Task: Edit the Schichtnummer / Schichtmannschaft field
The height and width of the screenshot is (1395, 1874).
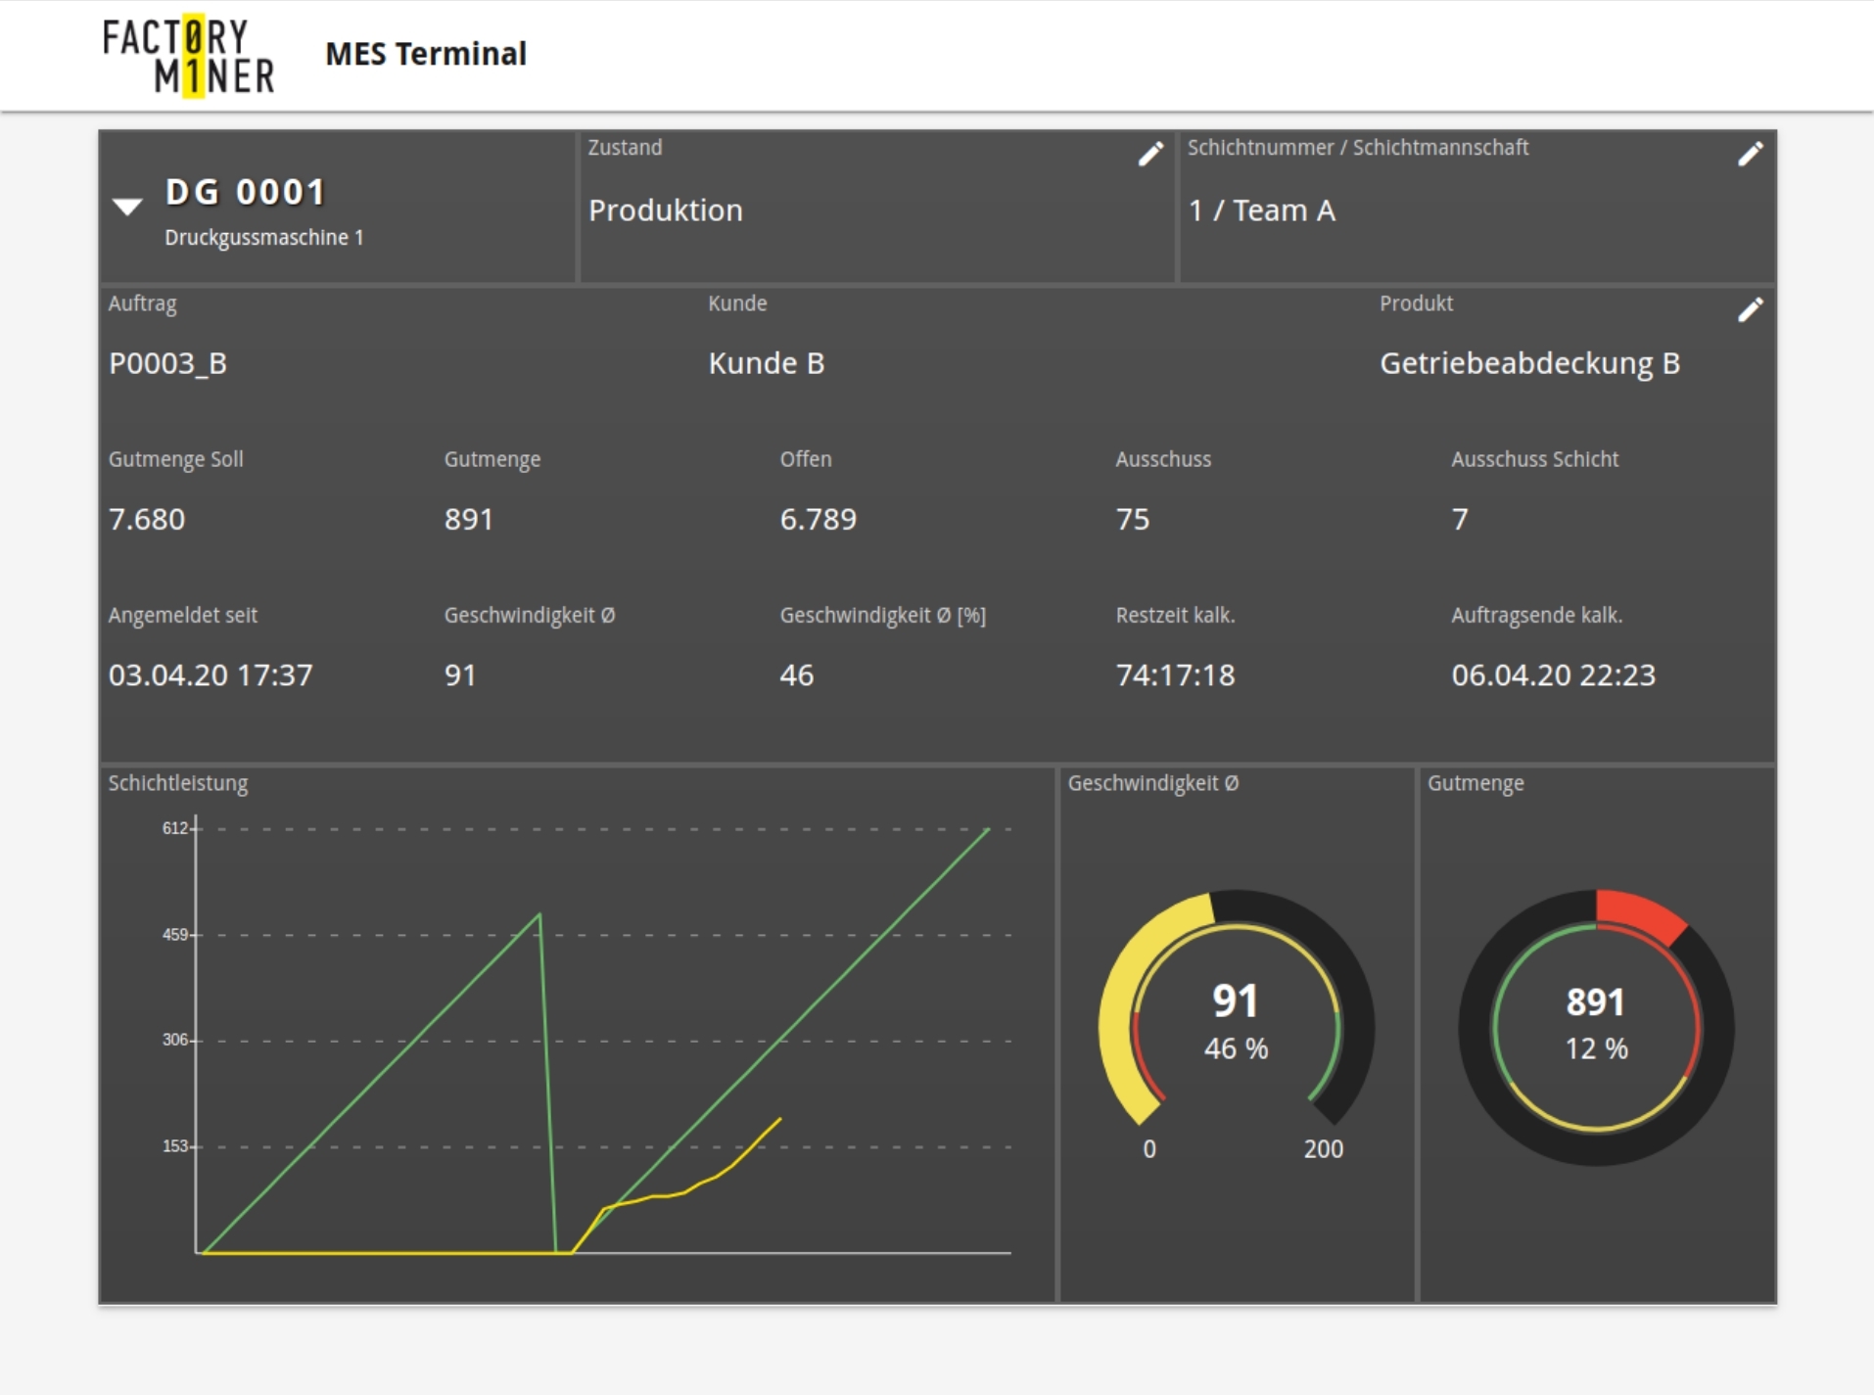Action: [1750, 154]
